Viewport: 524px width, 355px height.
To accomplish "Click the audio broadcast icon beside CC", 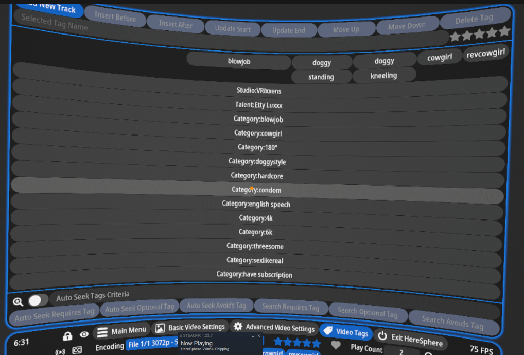I will coord(60,352).
